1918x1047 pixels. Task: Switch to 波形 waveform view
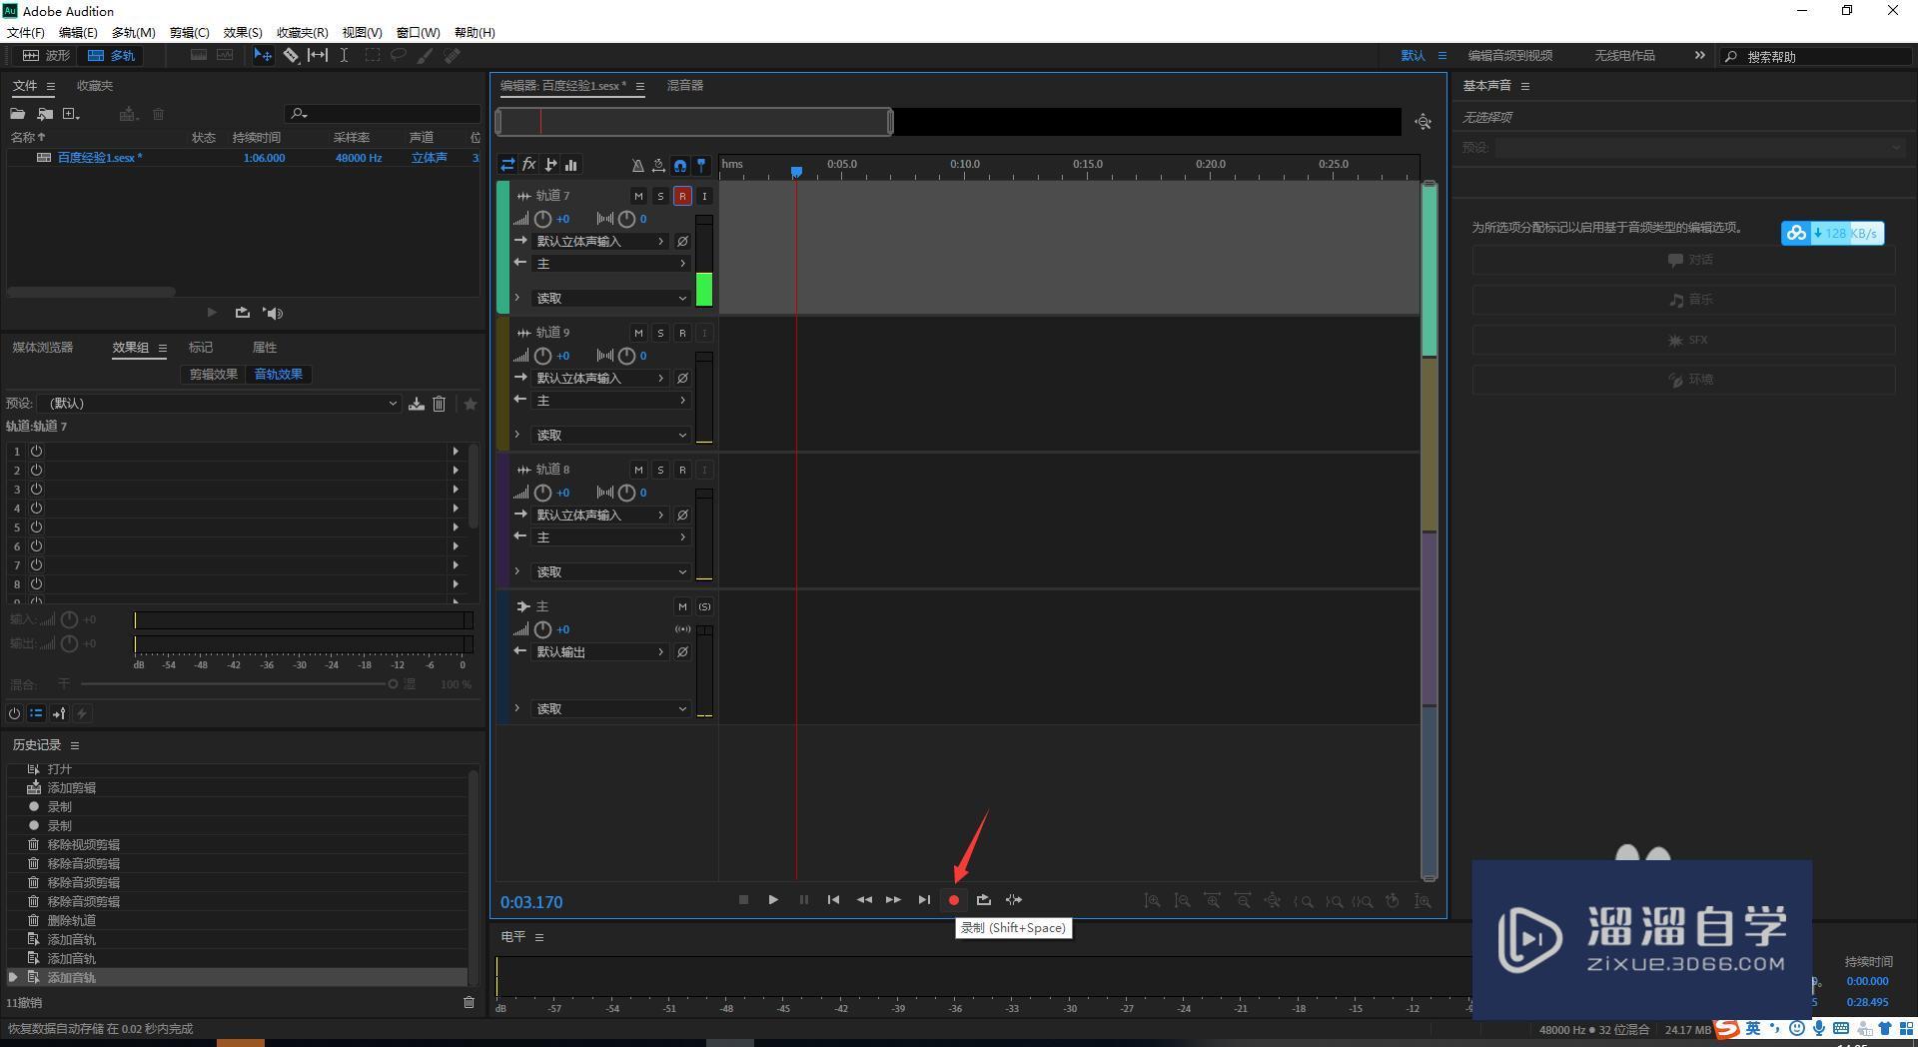[47, 56]
